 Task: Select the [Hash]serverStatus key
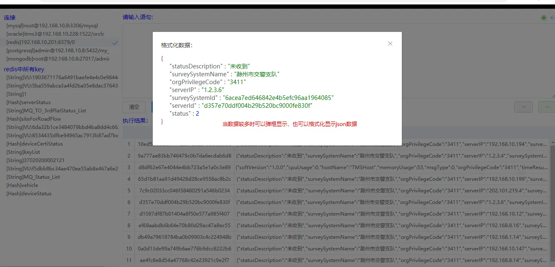(28, 102)
